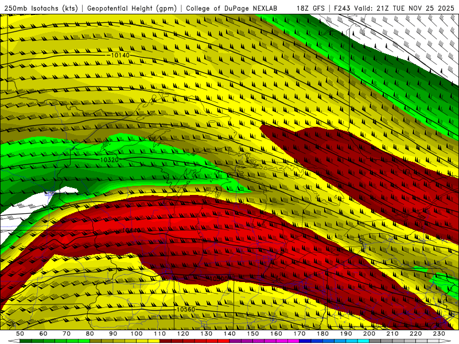Click the '18Z GFS' model run label
The width and height of the screenshot is (459, 344).
pos(310,9)
